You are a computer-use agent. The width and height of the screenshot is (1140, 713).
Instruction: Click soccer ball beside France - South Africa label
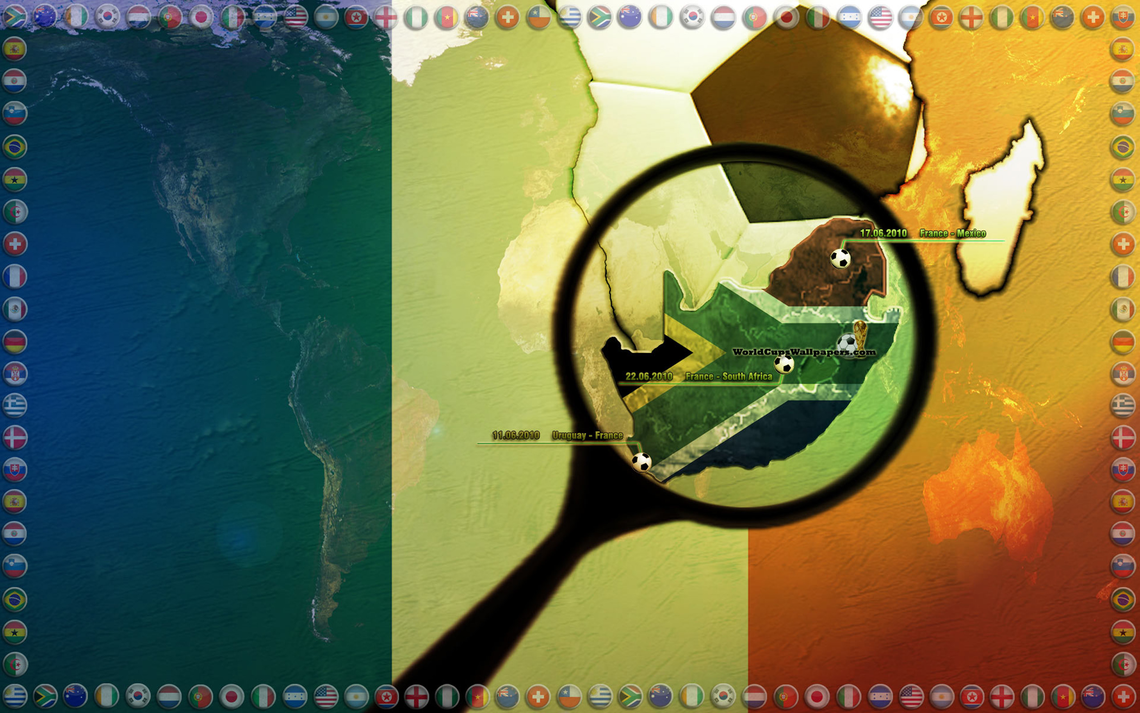(784, 364)
